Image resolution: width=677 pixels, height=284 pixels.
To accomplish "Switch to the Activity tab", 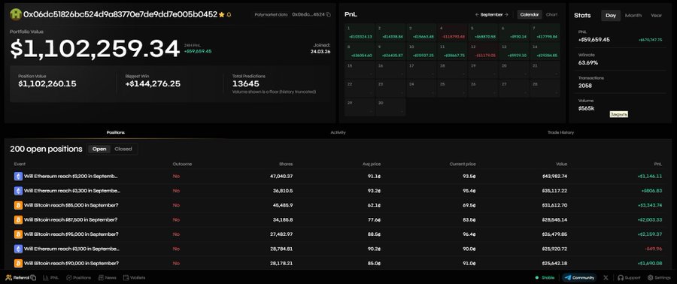I will tap(338, 133).
